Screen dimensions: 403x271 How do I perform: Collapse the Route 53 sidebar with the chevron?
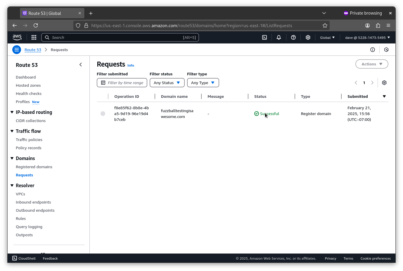(x=81, y=65)
